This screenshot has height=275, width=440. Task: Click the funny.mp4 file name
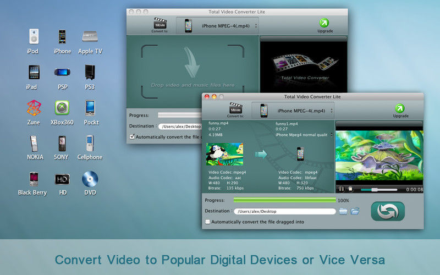click(218, 123)
